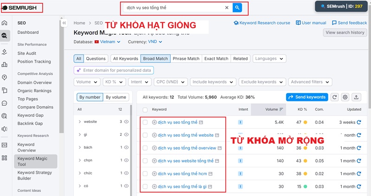Image resolution: width=371 pixels, height=196 pixels.
Task: Click the Send feedback link
Action: click(350, 23)
